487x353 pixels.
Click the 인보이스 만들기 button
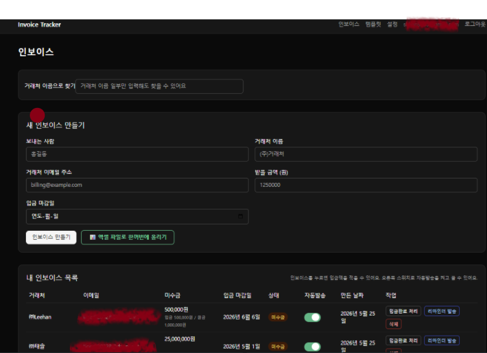coord(51,237)
